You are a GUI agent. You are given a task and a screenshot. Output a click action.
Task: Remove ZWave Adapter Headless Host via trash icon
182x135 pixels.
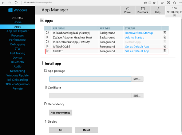165,37
